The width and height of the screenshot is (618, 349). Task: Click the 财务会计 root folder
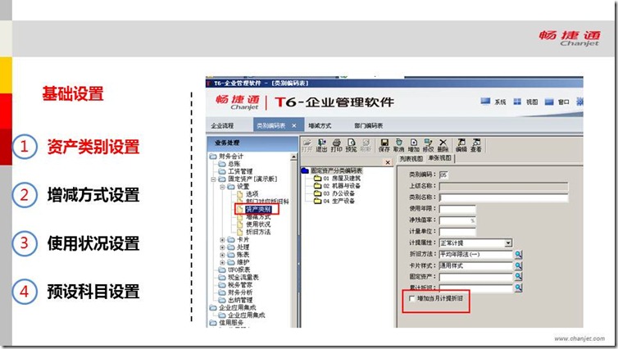point(231,156)
